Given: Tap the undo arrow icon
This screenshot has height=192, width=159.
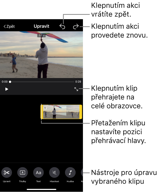Looking at the screenshot, I should pos(62,27).
